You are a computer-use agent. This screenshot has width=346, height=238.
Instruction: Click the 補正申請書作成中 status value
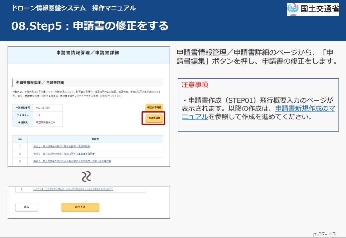pos(46,123)
